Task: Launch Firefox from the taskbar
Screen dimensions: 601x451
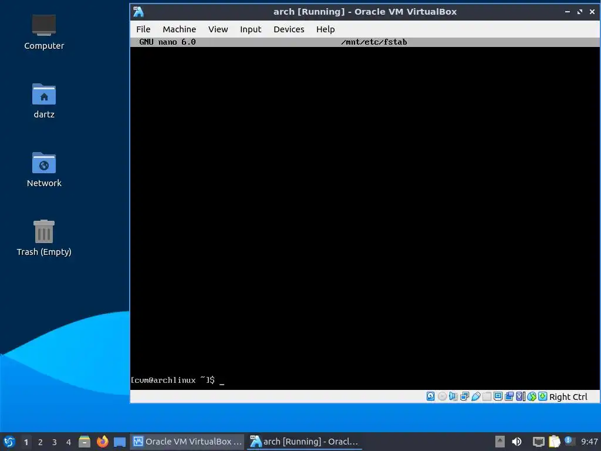Action: [102, 442]
